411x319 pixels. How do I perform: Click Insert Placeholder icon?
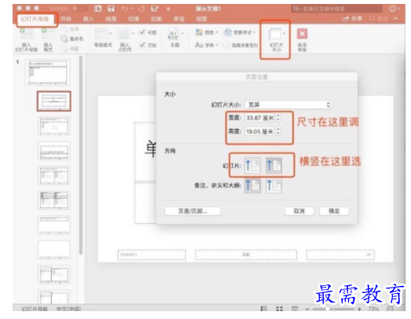point(123,35)
